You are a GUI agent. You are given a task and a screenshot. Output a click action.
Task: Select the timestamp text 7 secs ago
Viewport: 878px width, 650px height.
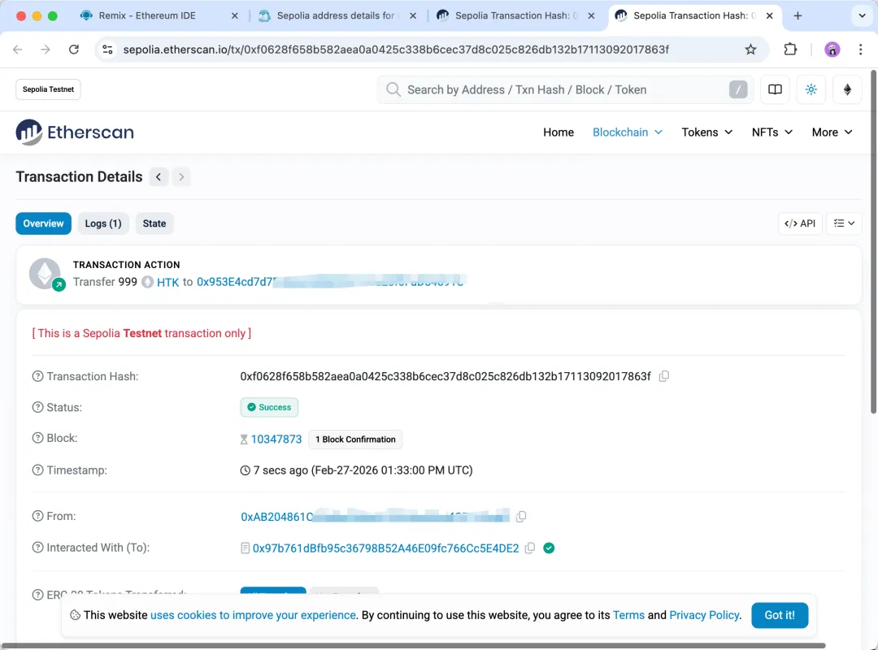(x=280, y=470)
